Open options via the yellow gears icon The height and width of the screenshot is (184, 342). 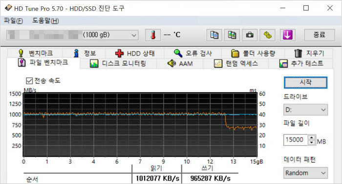(267, 35)
